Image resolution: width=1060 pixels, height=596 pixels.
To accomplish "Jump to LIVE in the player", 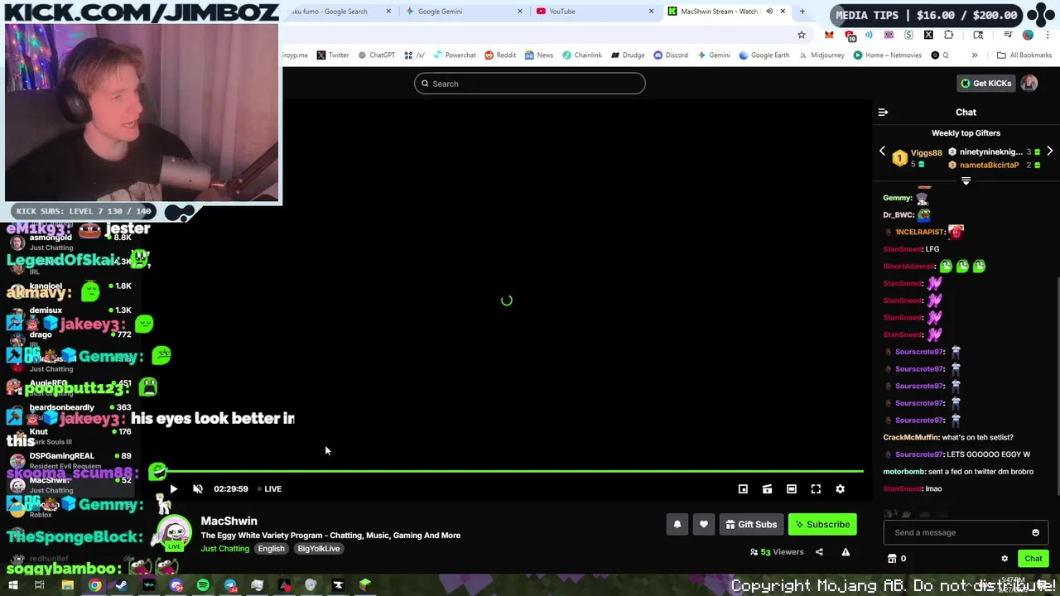I will pos(269,488).
